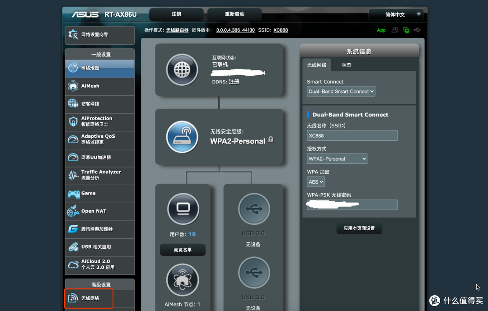Open 网易UU加速器 page
The height and width of the screenshot is (311, 488).
(99, 158)
